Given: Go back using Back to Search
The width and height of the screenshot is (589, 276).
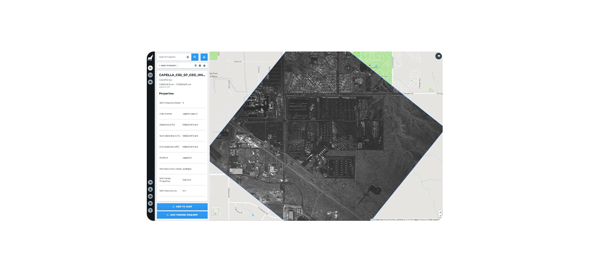Looking at the screenshot, I should pos(167,65).
